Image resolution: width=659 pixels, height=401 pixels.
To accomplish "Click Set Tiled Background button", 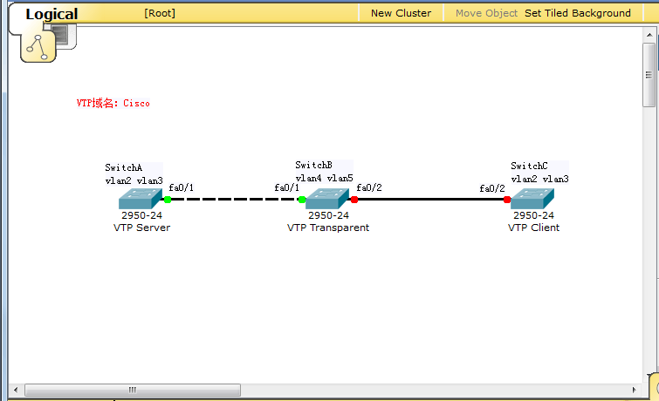I will (577, 13).
